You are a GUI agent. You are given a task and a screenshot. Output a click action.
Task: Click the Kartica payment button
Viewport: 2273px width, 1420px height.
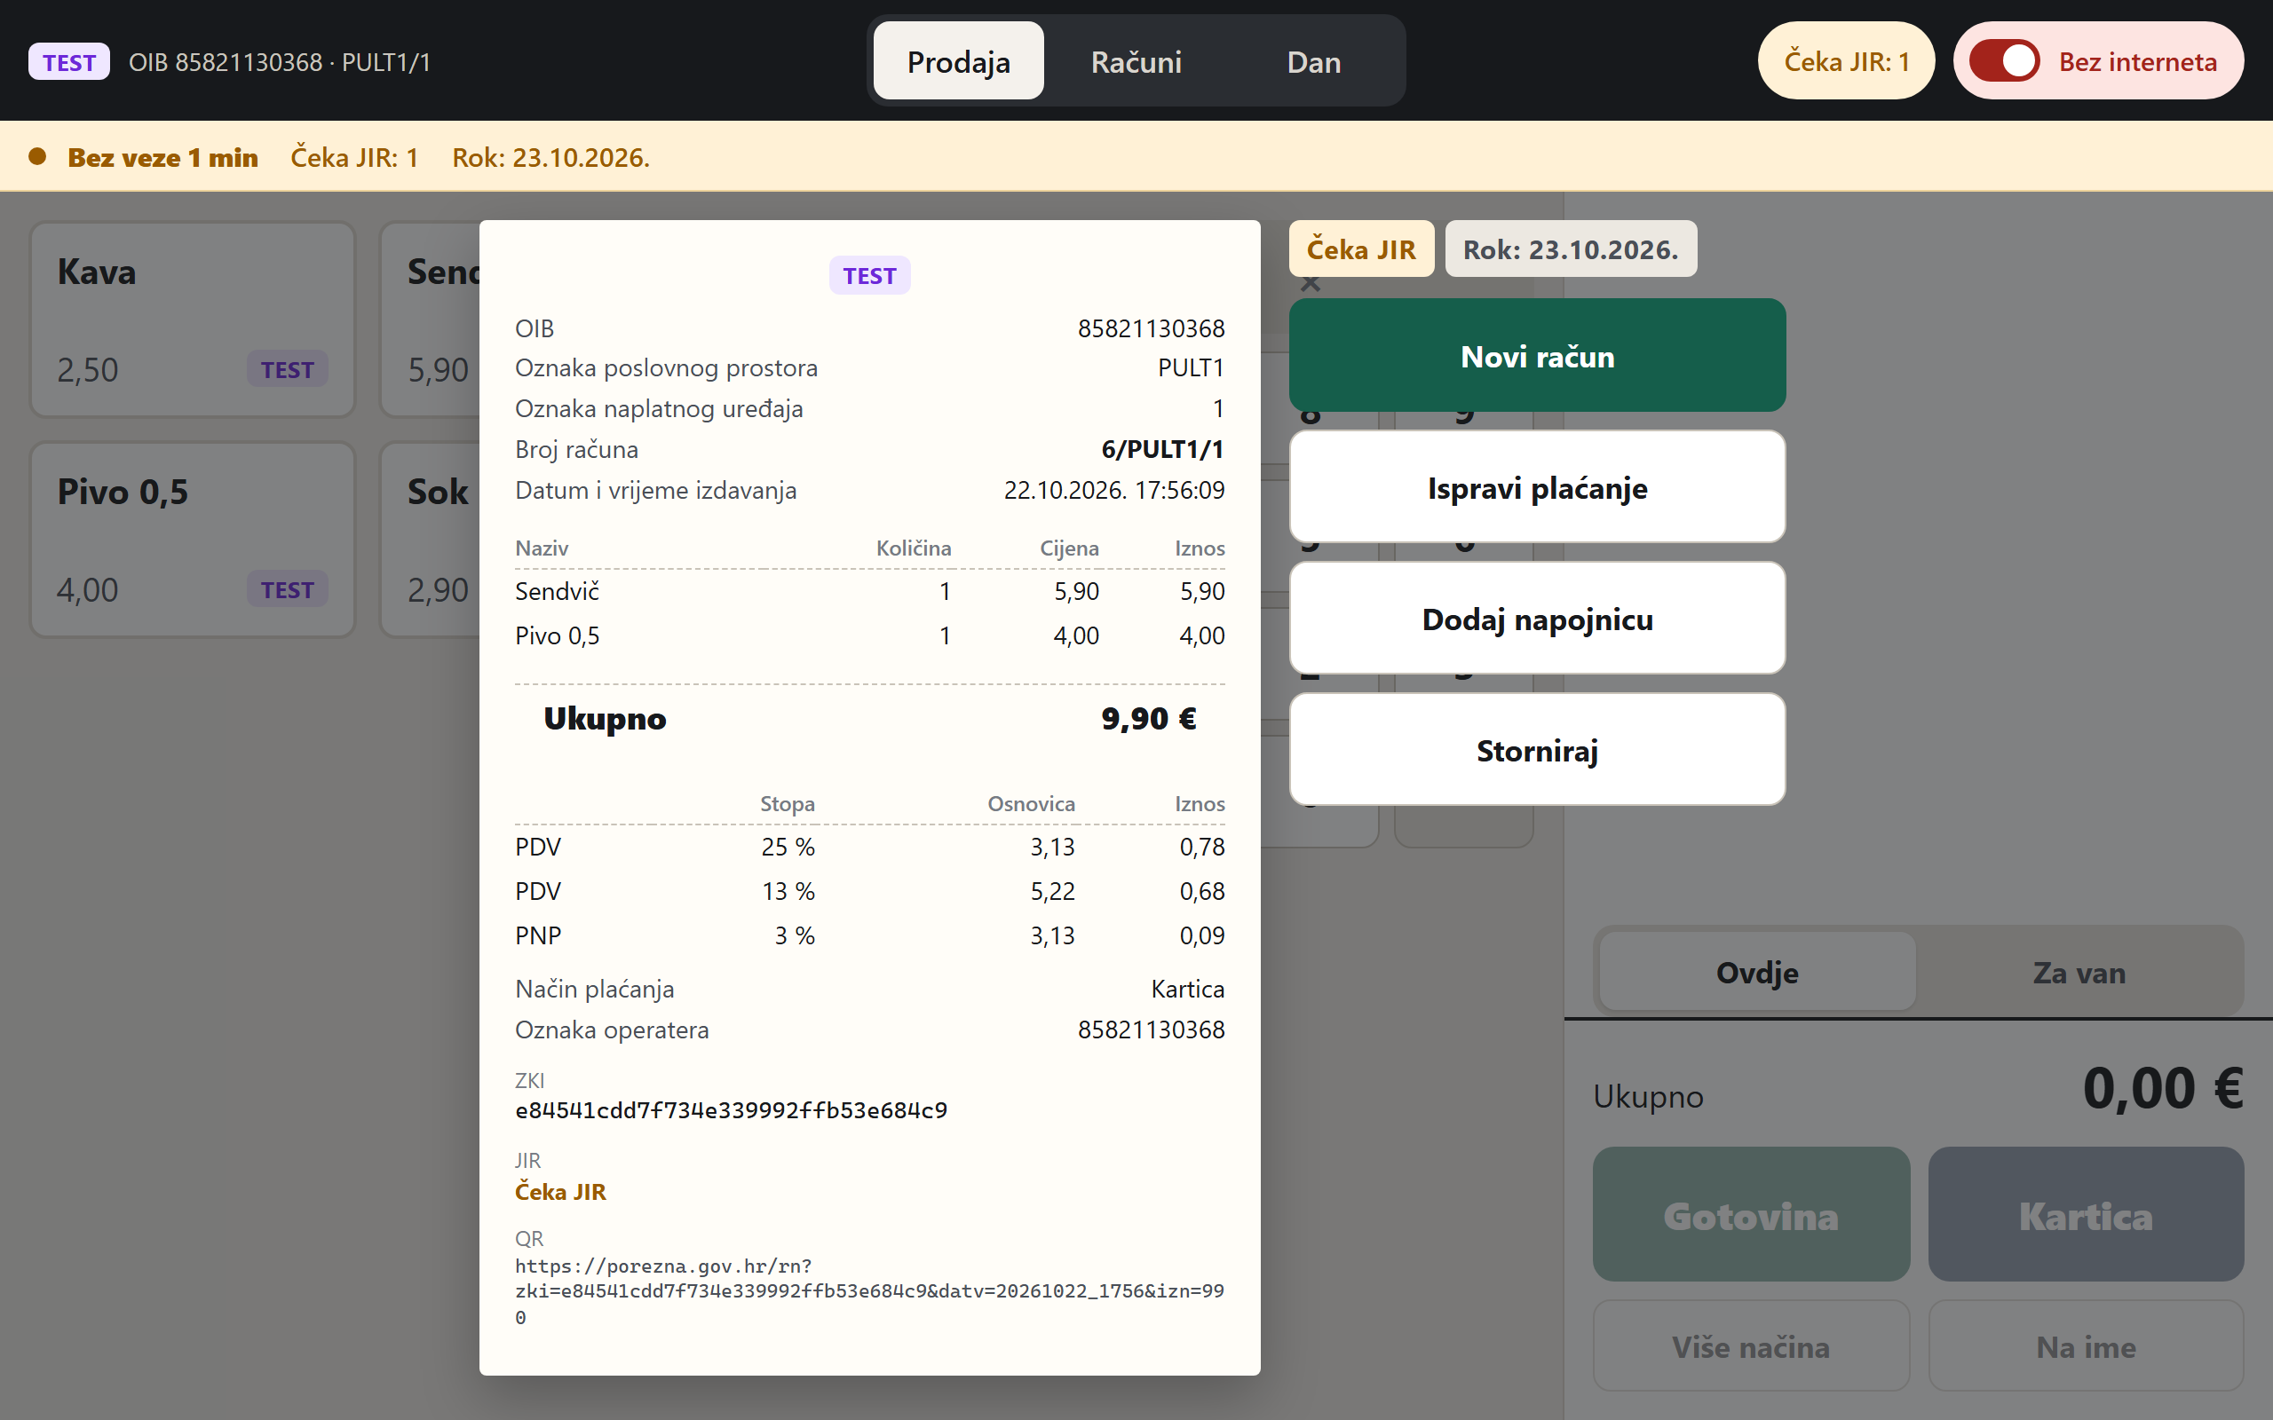pos(2085,1214)
